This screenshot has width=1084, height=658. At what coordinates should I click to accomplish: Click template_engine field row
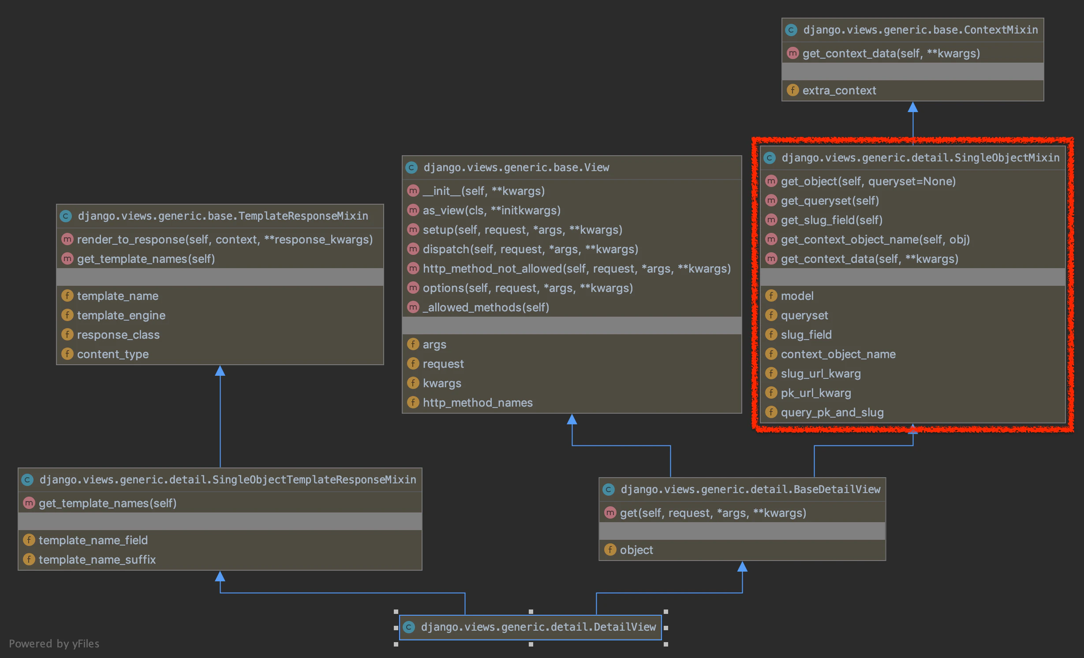pyautogui.click(x=220, y=315)
